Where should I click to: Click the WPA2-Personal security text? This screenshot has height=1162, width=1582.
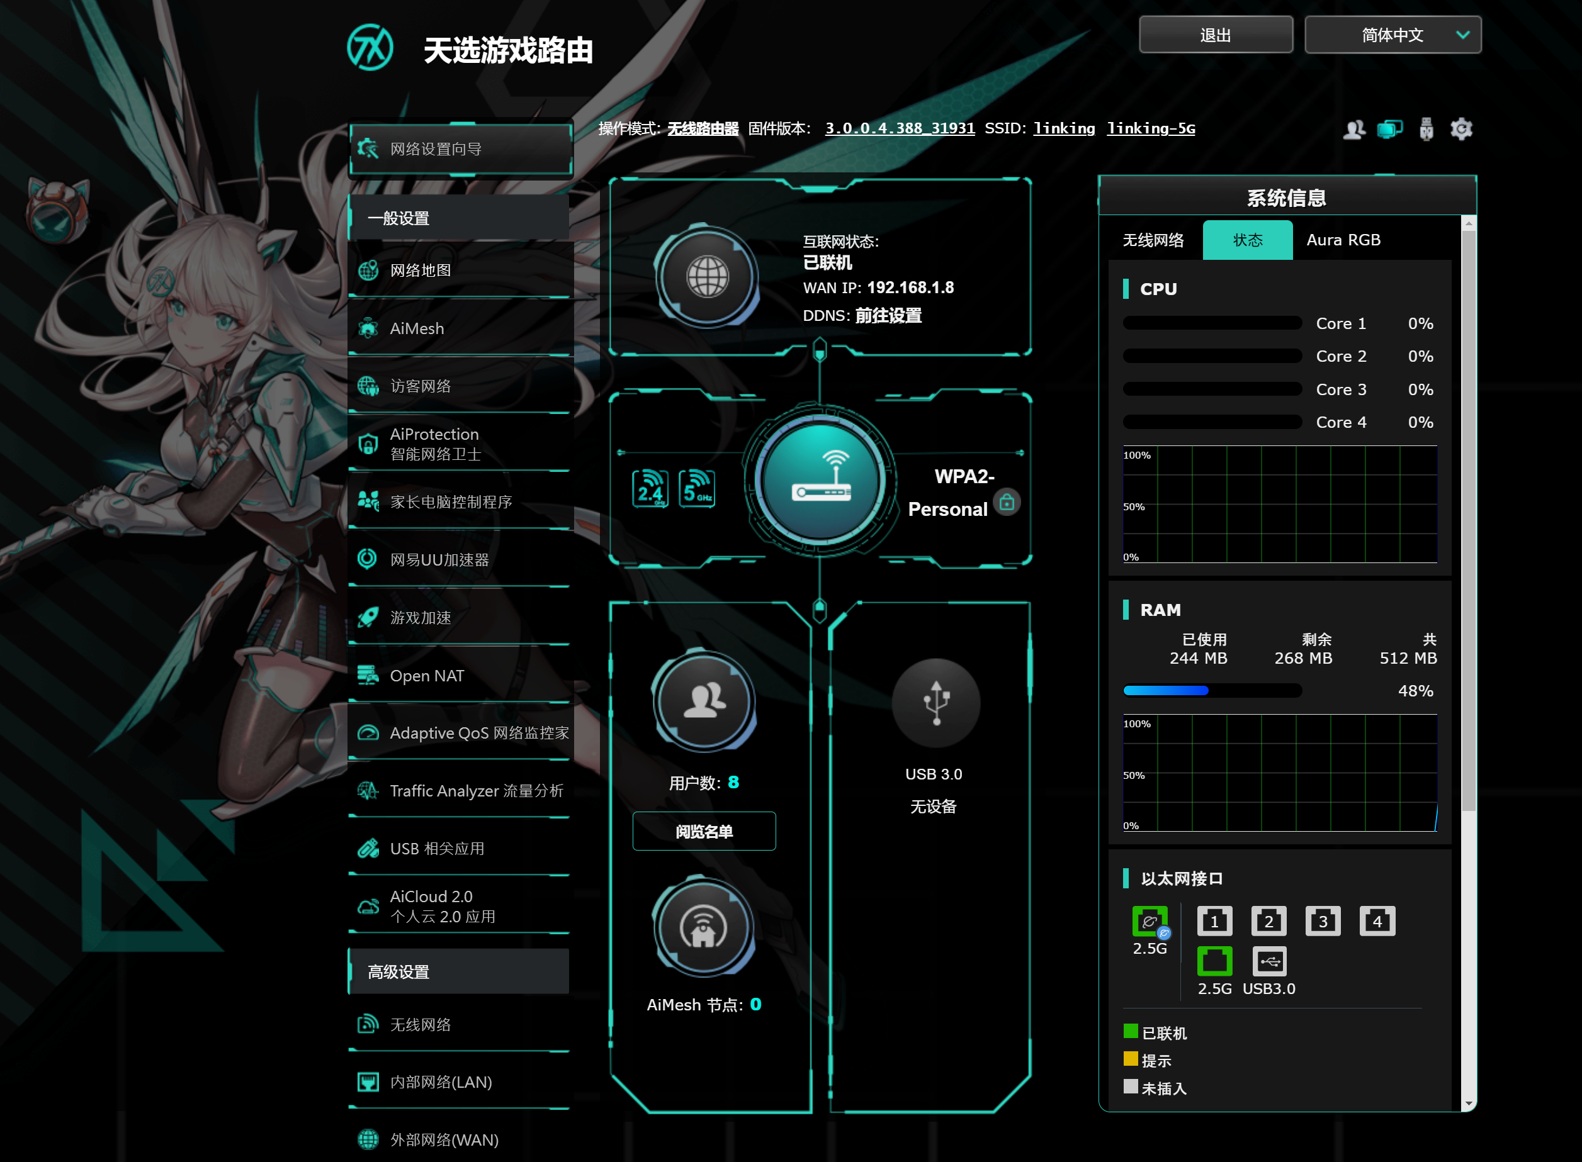[951, 493]
